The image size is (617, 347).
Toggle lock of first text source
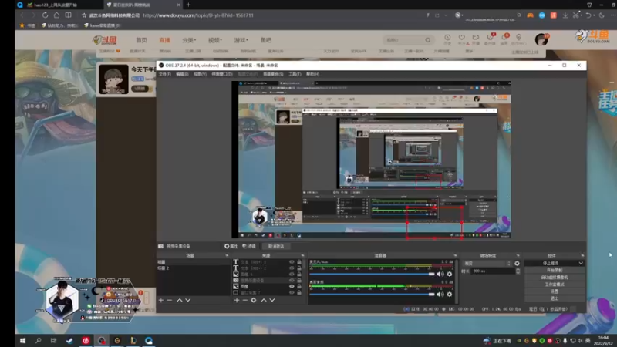[299, 262]
